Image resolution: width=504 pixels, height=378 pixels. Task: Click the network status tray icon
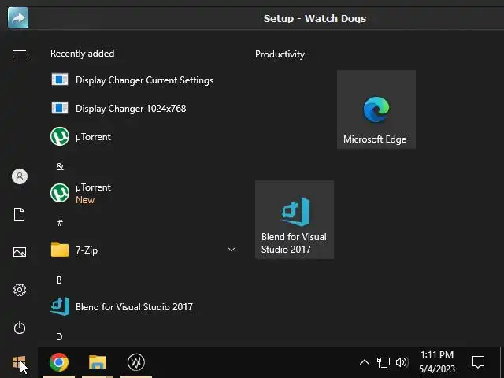point(384,362)
